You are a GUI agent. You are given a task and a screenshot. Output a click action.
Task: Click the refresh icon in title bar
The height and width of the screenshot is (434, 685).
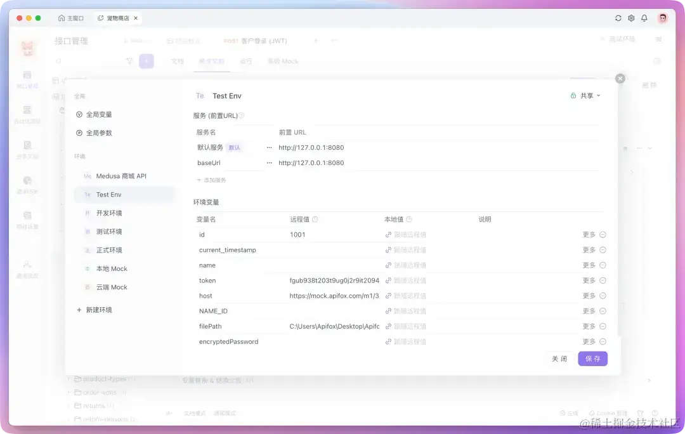tap(618, 18)
